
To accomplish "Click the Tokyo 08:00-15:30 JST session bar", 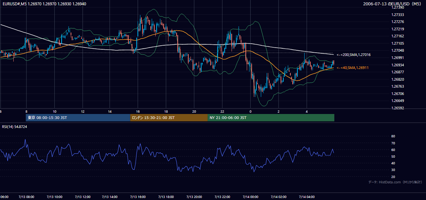I will [x=78, y=118].
